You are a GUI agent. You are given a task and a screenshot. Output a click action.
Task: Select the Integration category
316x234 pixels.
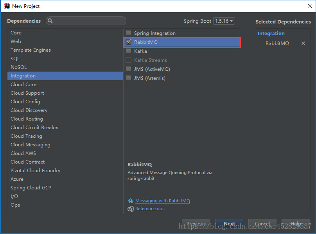click(x=65, y=76)
